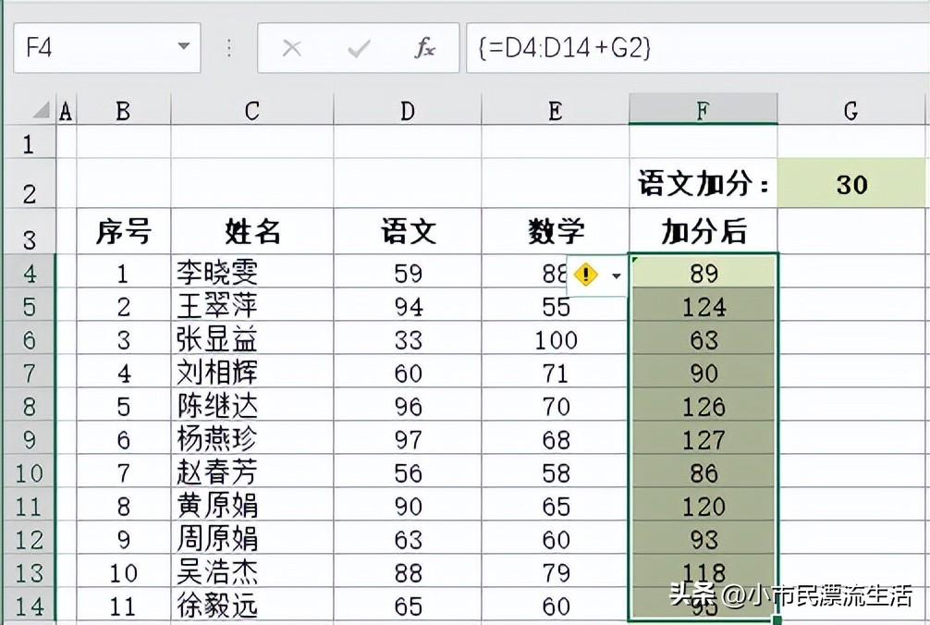
Task: Click name cell 徐毅远
Action: [252, 605]
